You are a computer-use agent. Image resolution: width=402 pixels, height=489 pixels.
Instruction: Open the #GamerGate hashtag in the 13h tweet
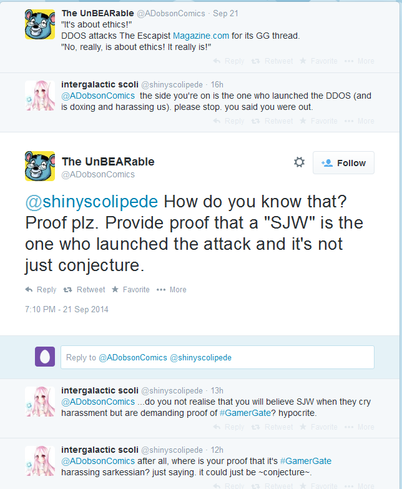(245, 413)
